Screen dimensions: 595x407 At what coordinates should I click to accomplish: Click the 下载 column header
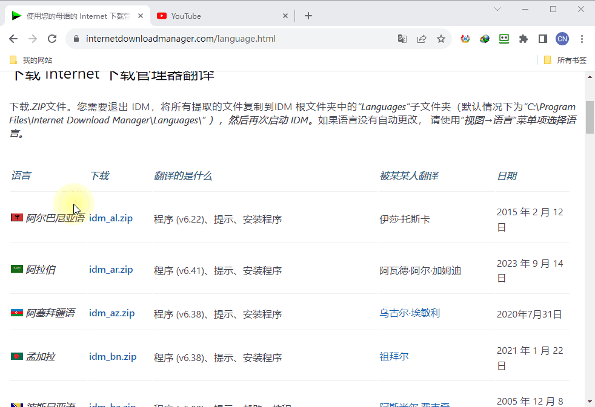[99, 175]
